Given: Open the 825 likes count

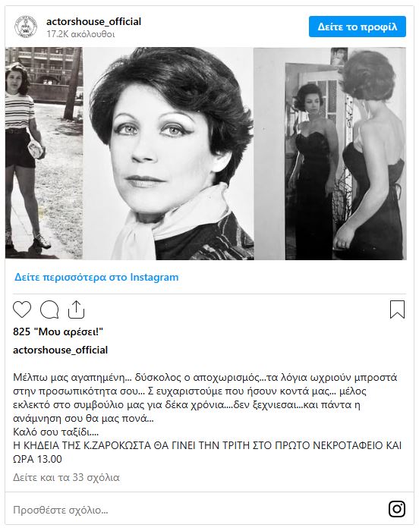Looking at the screenshot, I should tap(58, 331).
